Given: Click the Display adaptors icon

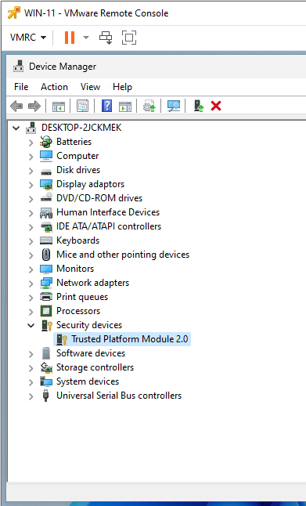Looking at the screenshot, I should tap(46, 184).
